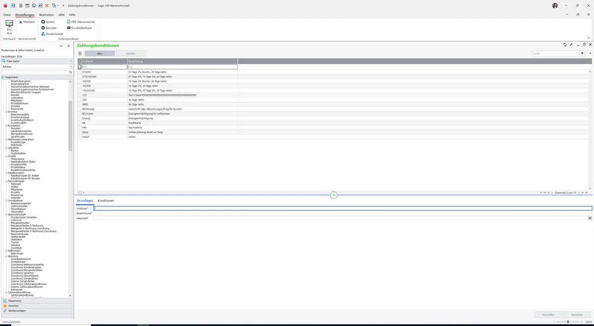Open the wrench settings of Zahlungskonditionen

click(571, 44)
